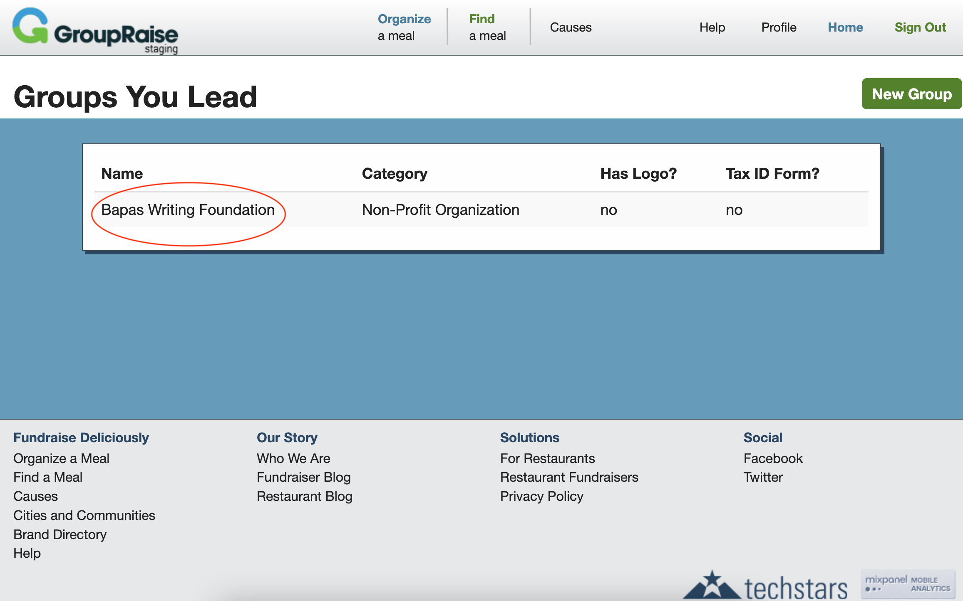Click the GroupRaise logo
The width and height of the screenshot is (963, 601).
click(95, 30)
